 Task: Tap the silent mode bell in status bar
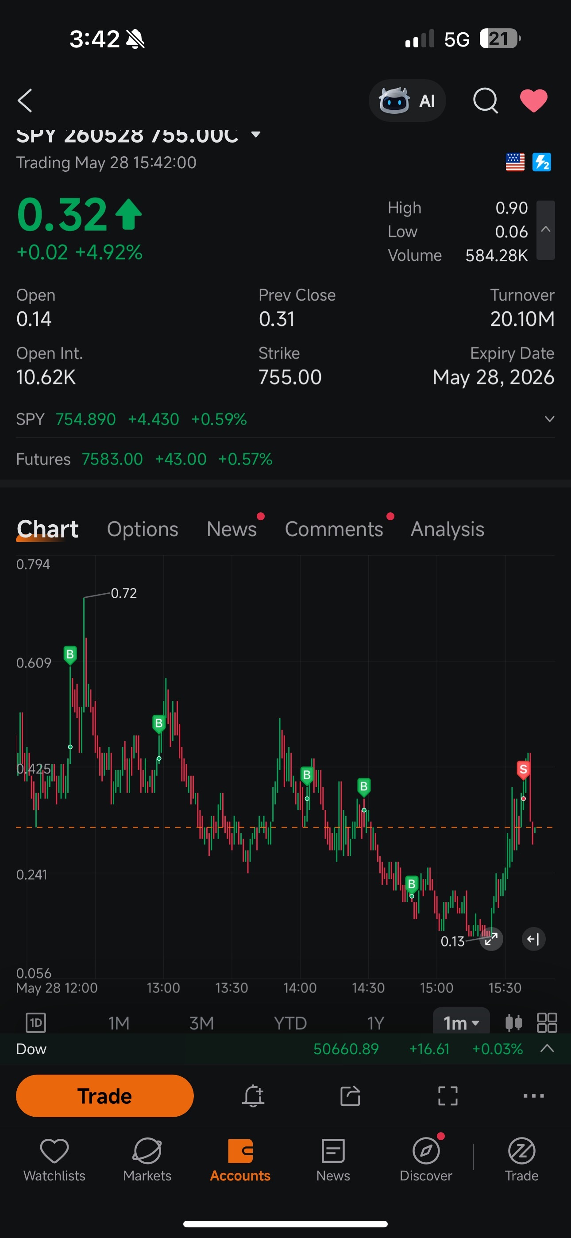(x=135, y=39)
